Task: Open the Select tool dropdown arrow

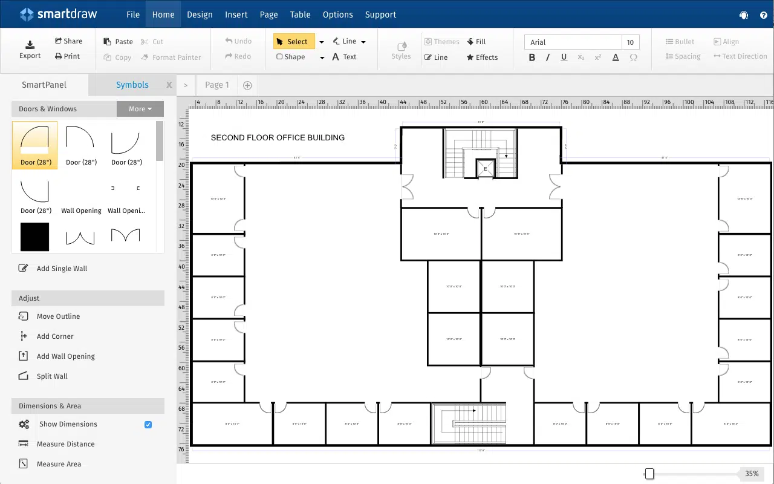Action: 322,42
